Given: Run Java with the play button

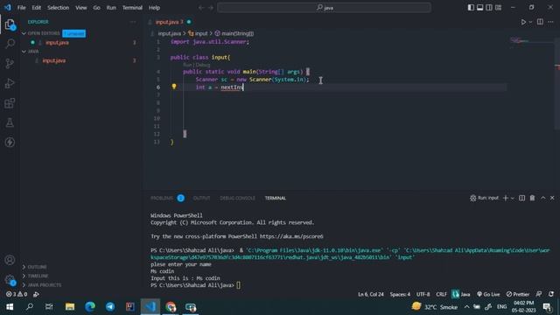Looking at the screenshot, I should coord(523,22).
